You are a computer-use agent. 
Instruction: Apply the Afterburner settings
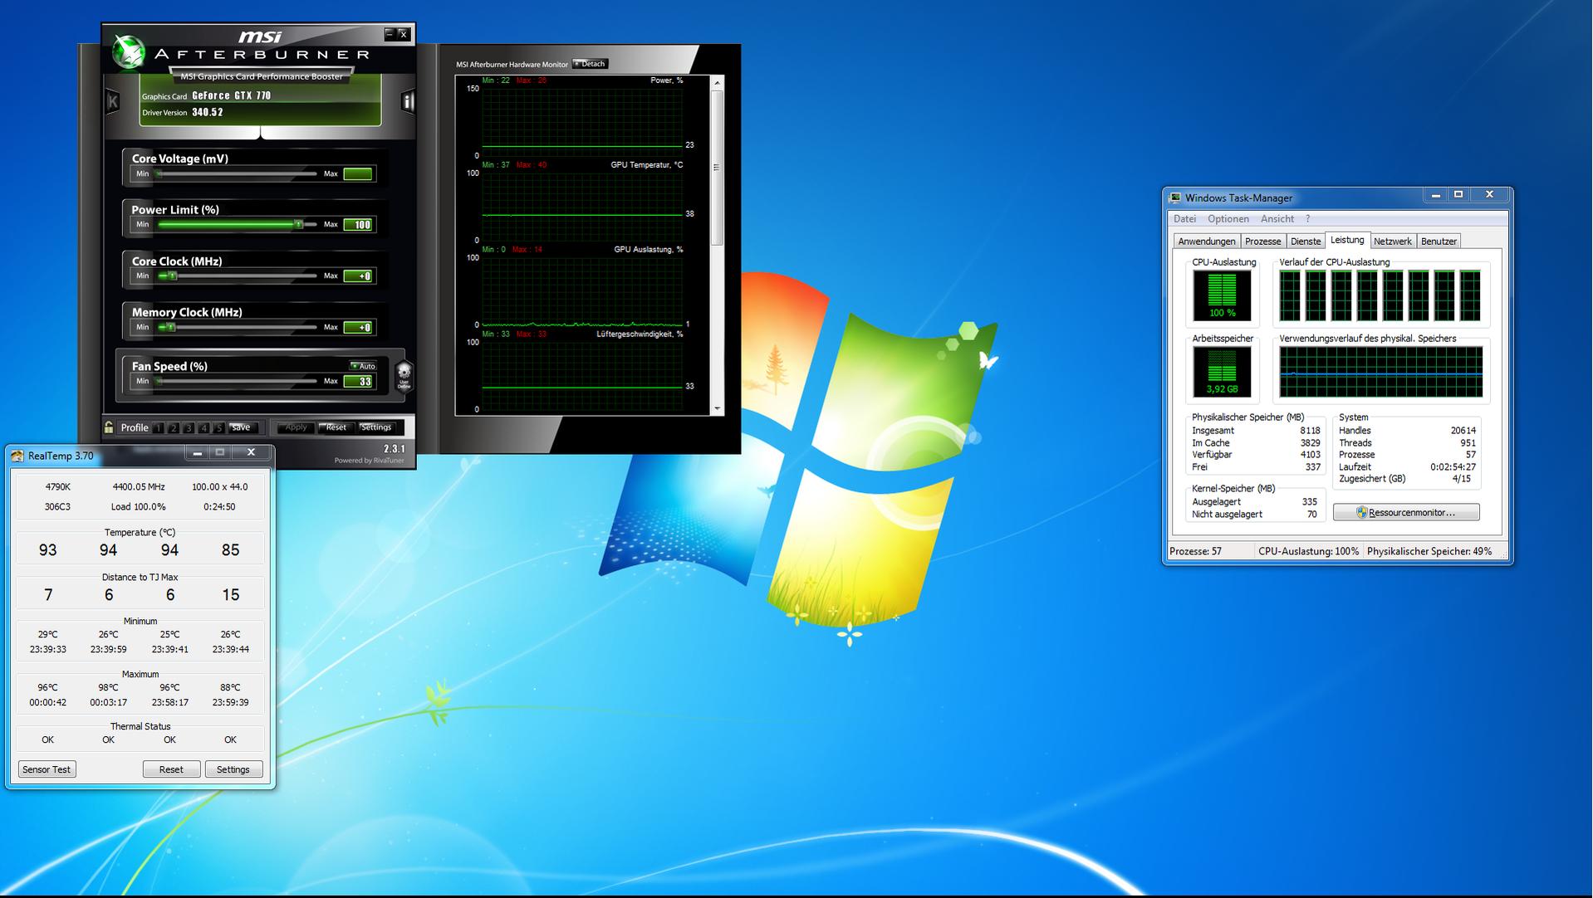coord(296,427)
